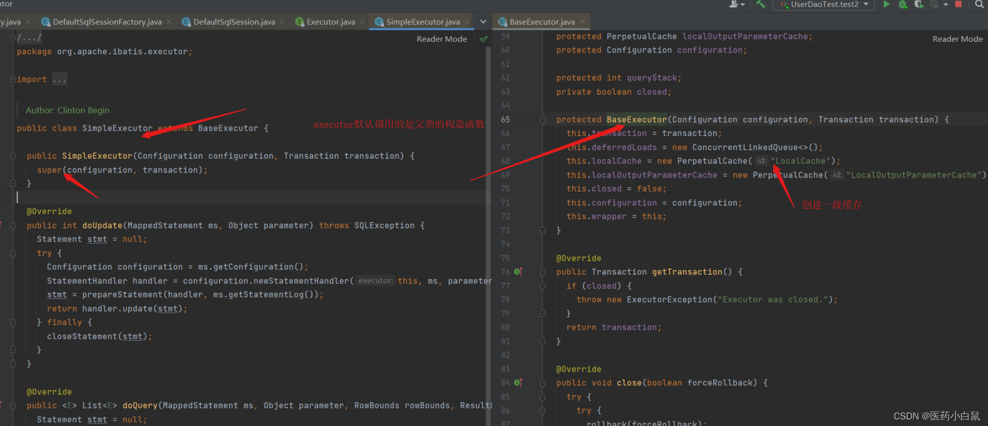This screenshot has height=426, width=988.
Task: Expand the folded import block
Action: 13,79
